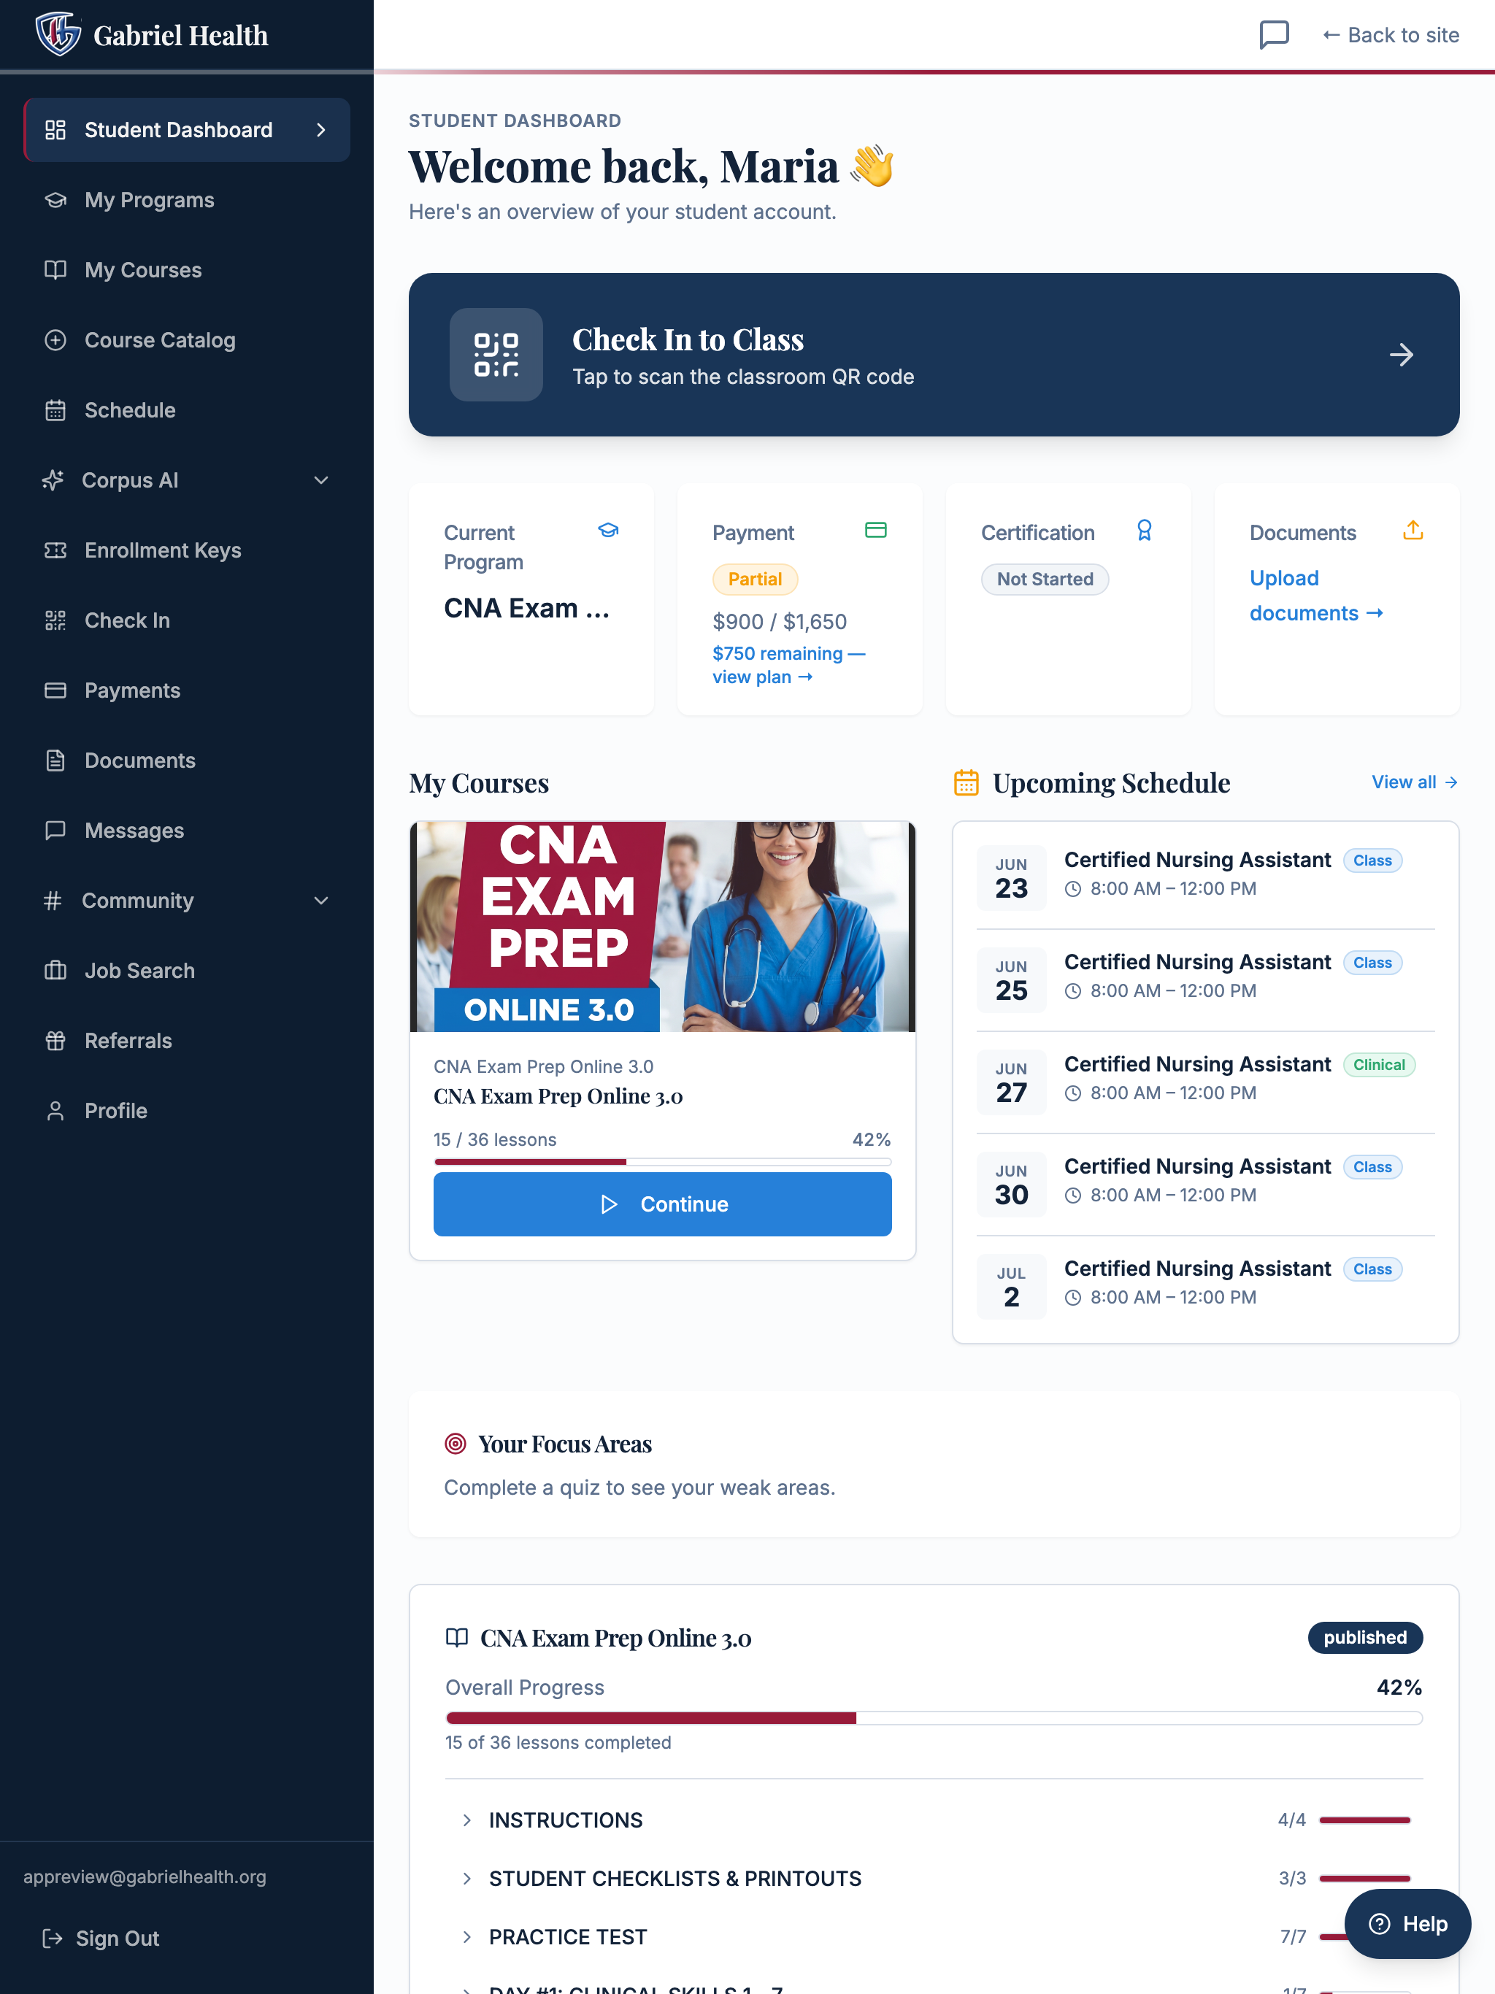Click the Jun 30 date tile
Screen dimensions: 1495x1994
pyautogui.click(x=1011, y=1185)
